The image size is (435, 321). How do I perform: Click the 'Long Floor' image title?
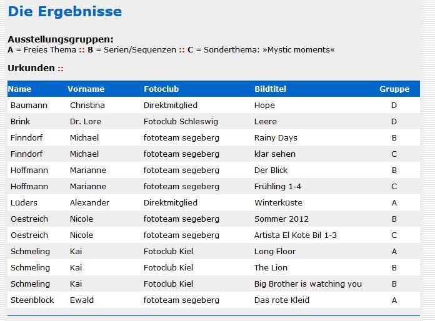pos(274,252)
